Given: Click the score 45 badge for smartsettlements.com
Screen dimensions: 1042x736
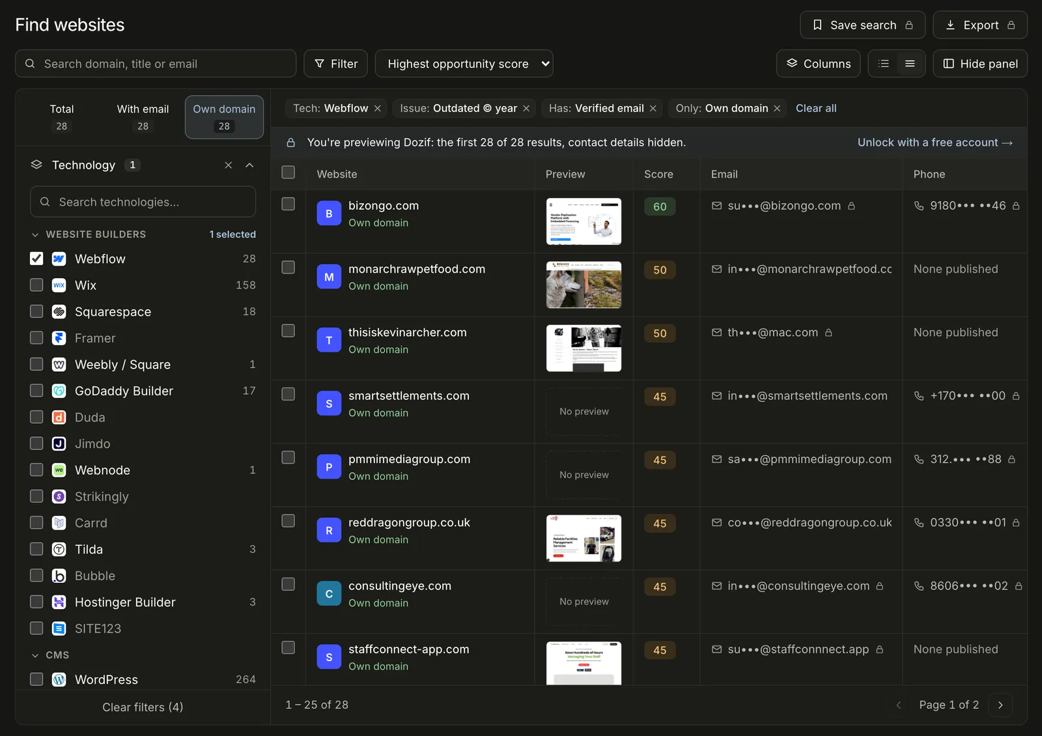Looking at the screenshot, I should [x=660, y=397].
